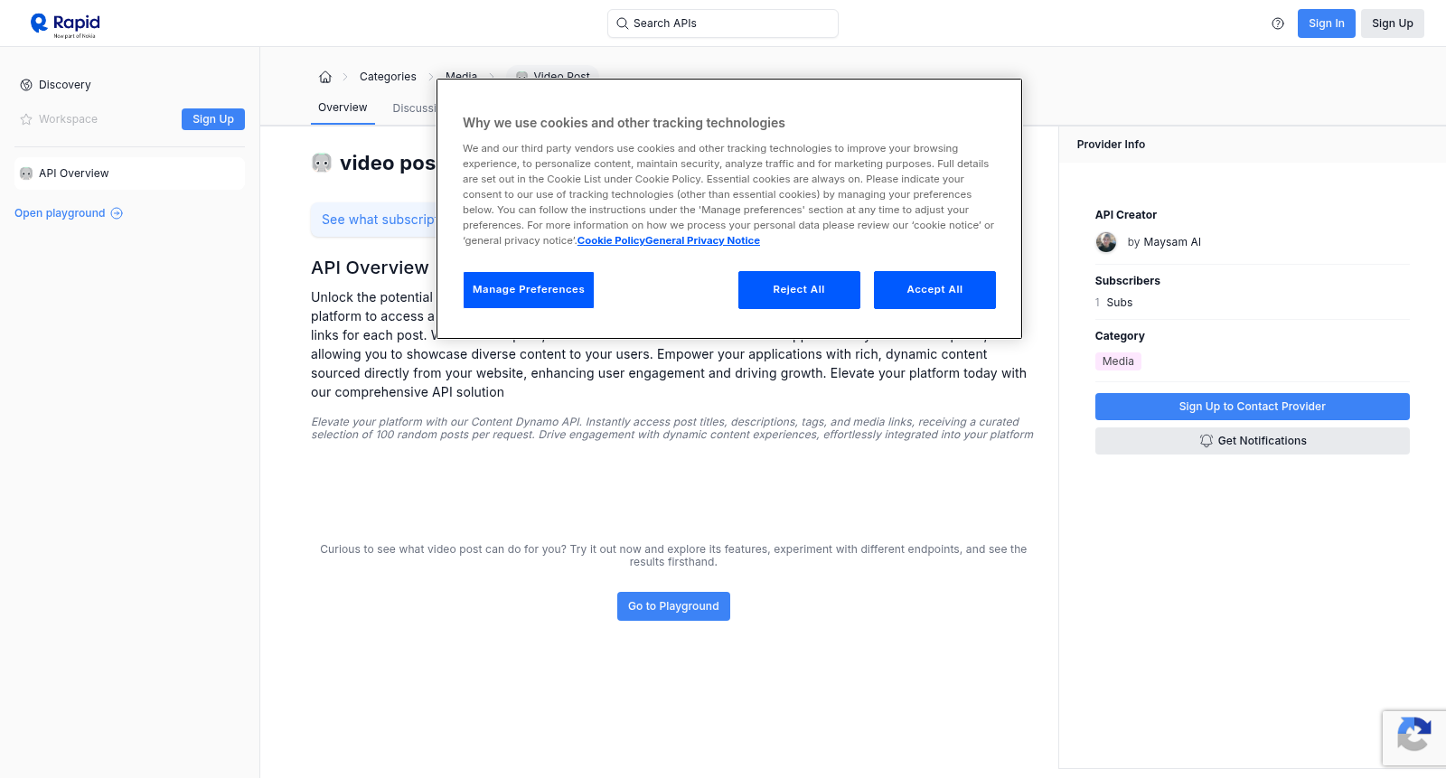Switch to the Overview tab
Viewport: 1446px width, 778px height.
[x=343, y=108]
